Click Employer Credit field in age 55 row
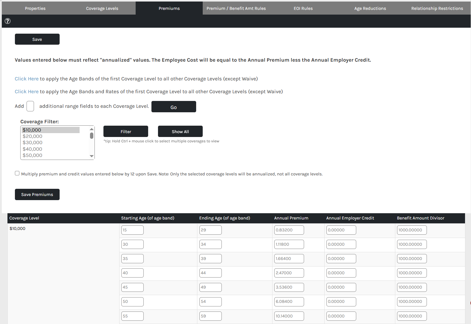 click(x=341, y=316)
